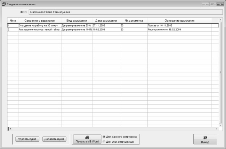This screenshot has width=226, height=149.
Task: Click the 'Дата взыскания' column header
Action: 106,21
